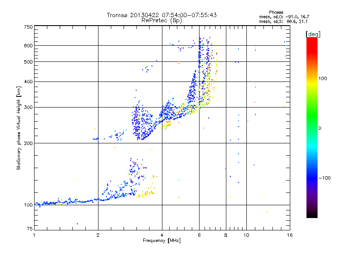341x256 pixels.
Task: Click the rainbow phase colorbar
Action: [312, 128]
